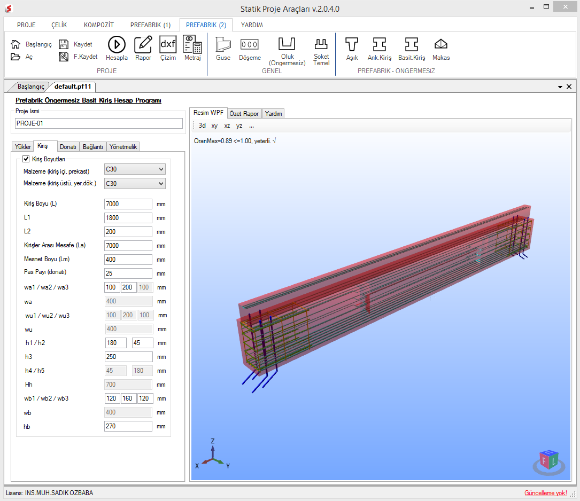The width and height of the screenshot is (580, 501).
Task: Click the F.Kaydet save-as icon
Action: click(64, 57)
